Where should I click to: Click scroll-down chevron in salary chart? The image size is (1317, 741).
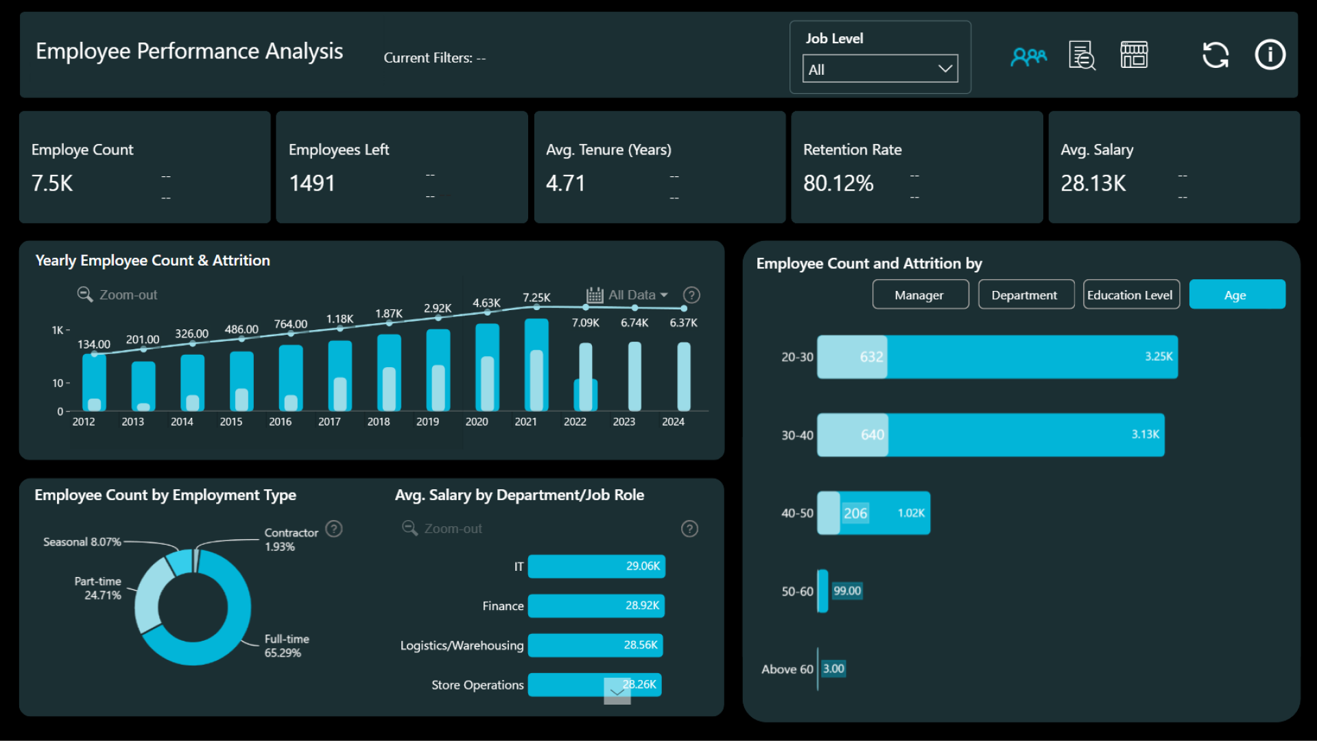pos(617,692)
